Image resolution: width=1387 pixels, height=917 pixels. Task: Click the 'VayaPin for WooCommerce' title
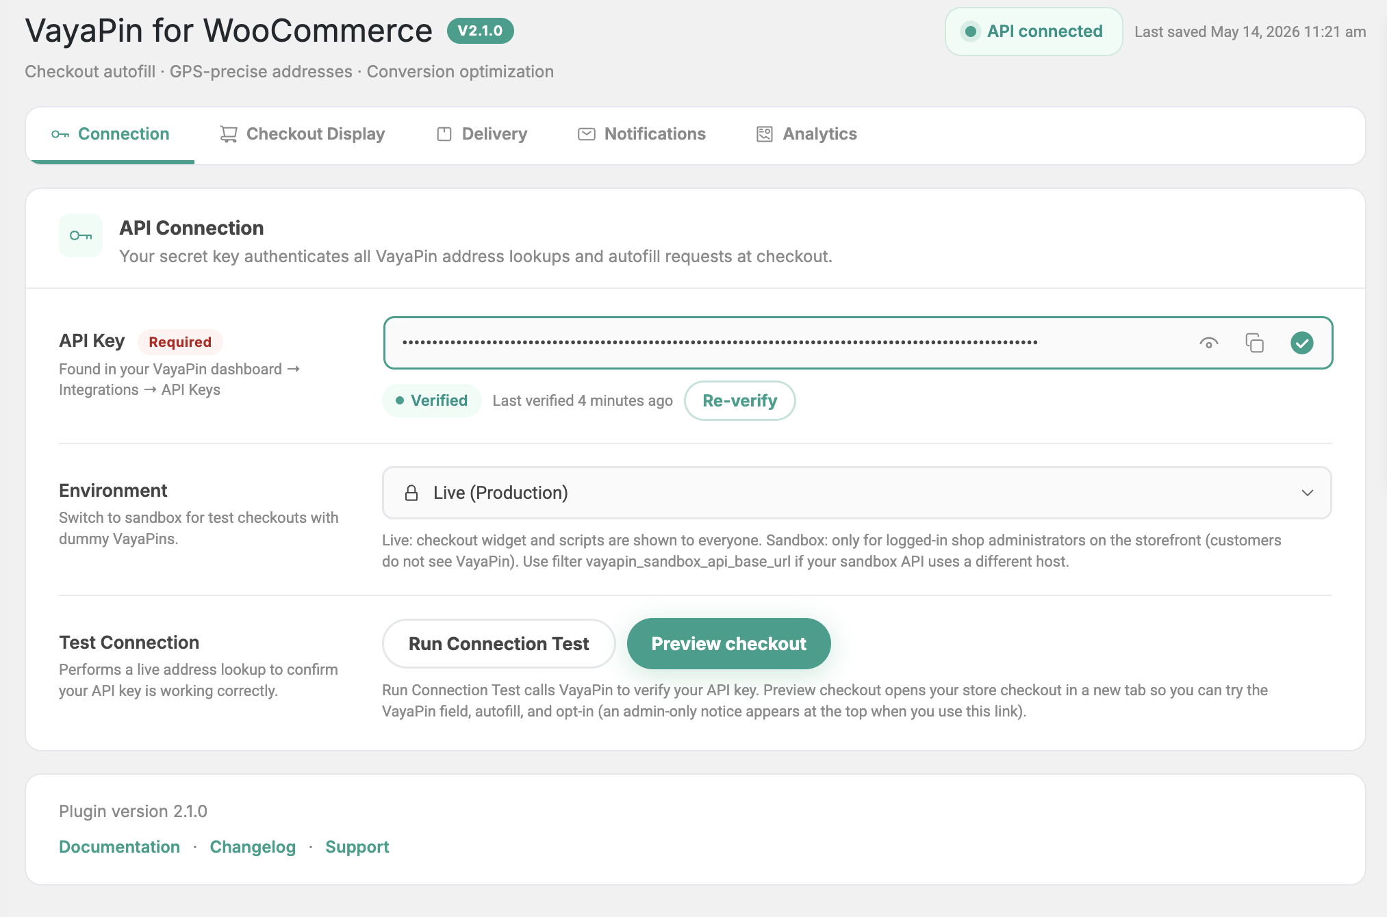coord(229,31)
